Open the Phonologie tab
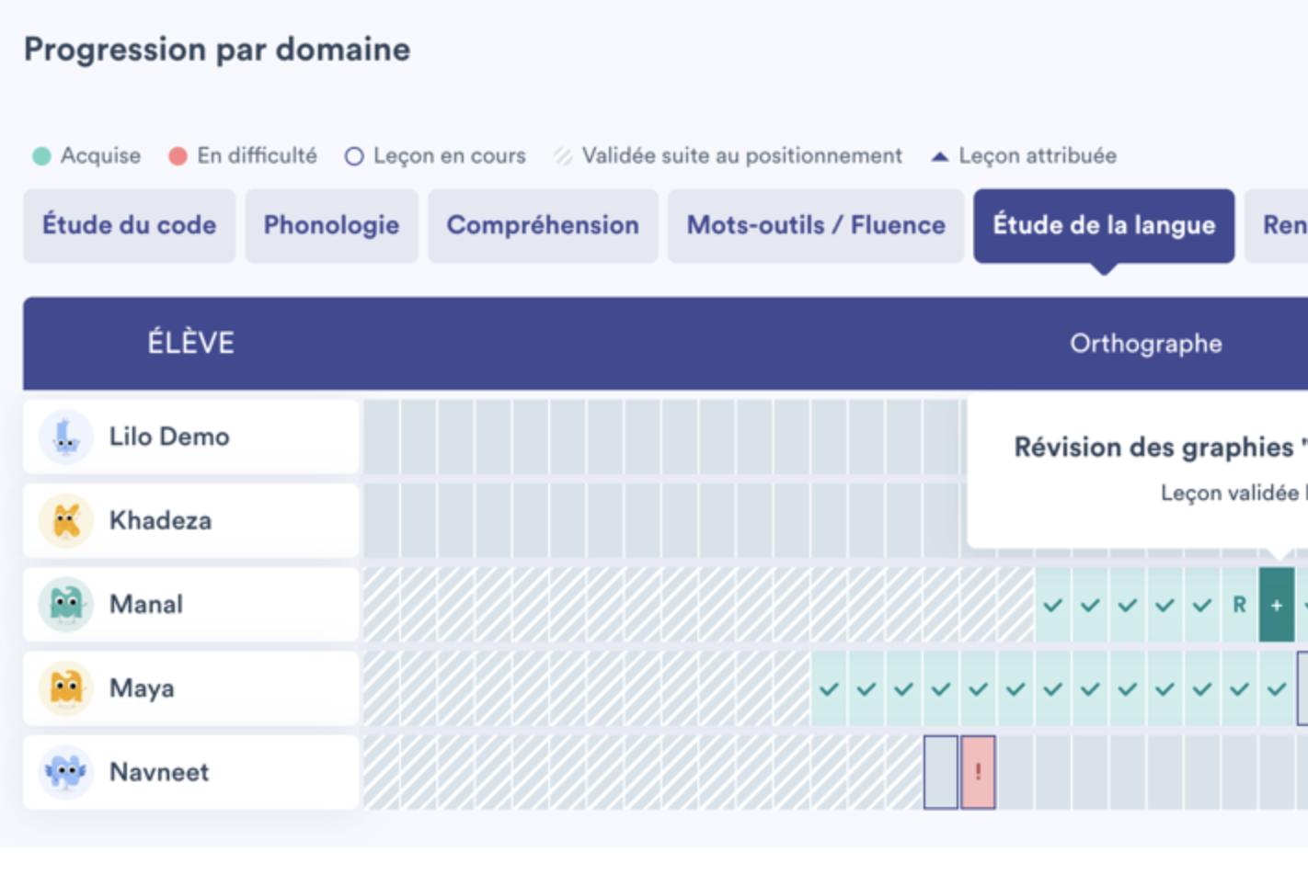This screenshot has height=886, width=1308. [x=331, y=225]
